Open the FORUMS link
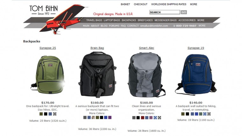 point(114,26)
